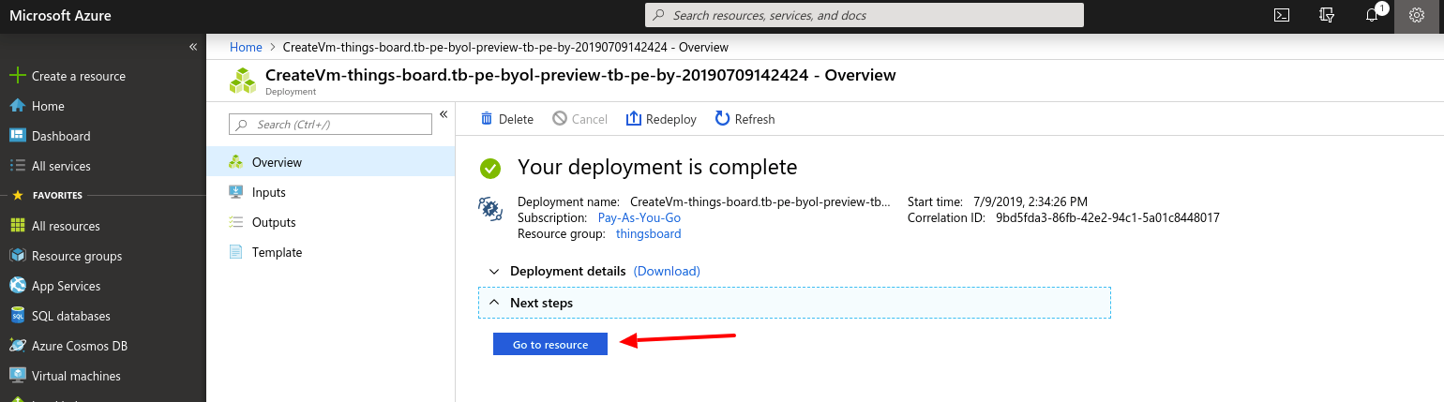Open the portal settings gear
Viewport: 1444px width, 402px height.
pos(1417,15)
